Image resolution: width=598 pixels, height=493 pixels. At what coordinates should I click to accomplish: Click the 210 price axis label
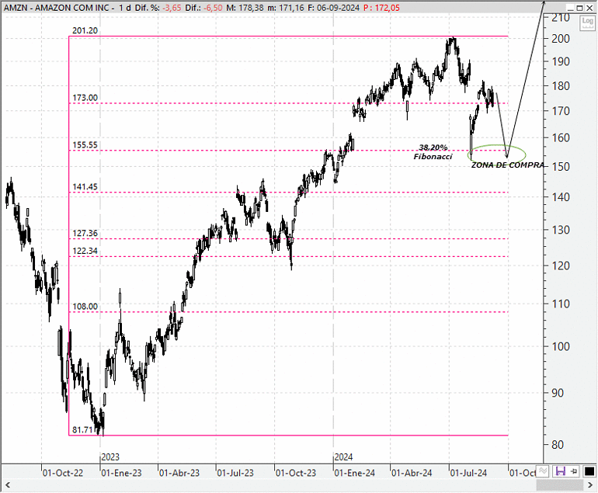point(561,18)
